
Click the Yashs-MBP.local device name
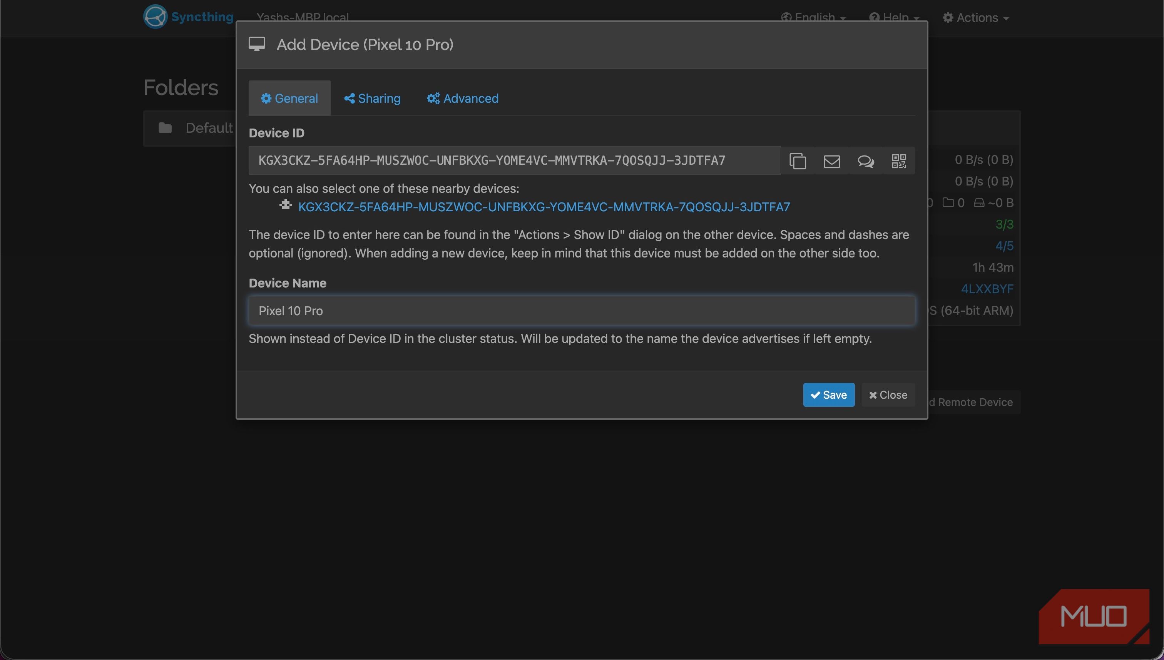[x=303, y=17]
